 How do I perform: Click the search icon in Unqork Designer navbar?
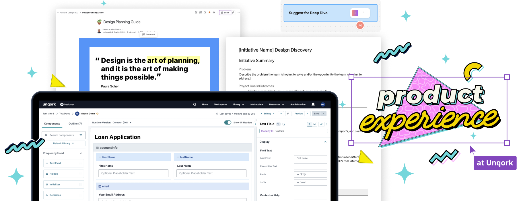[195, 105]
